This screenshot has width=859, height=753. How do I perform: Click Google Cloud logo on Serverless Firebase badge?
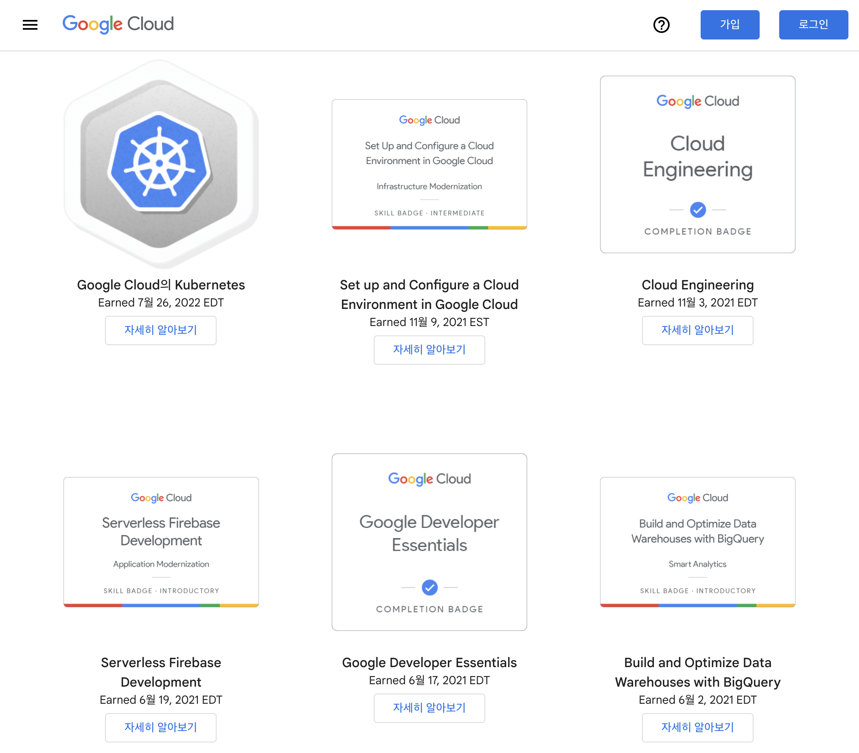161,497
